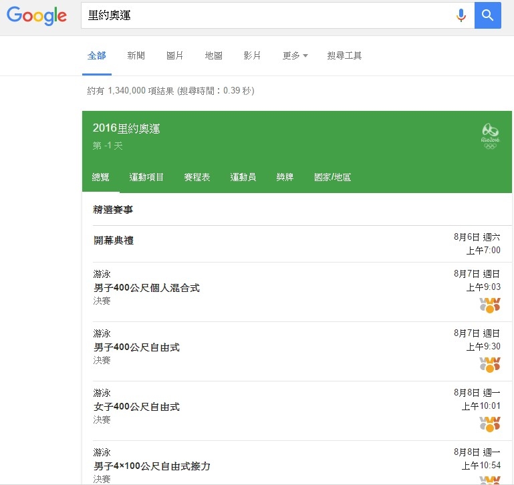514x485 pixels.
Task: Select the 國家/地區 Olympics tab
Action: click(332, 177)
